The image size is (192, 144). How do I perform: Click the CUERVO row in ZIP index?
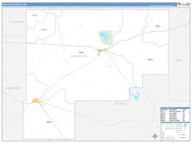[172, 117]
